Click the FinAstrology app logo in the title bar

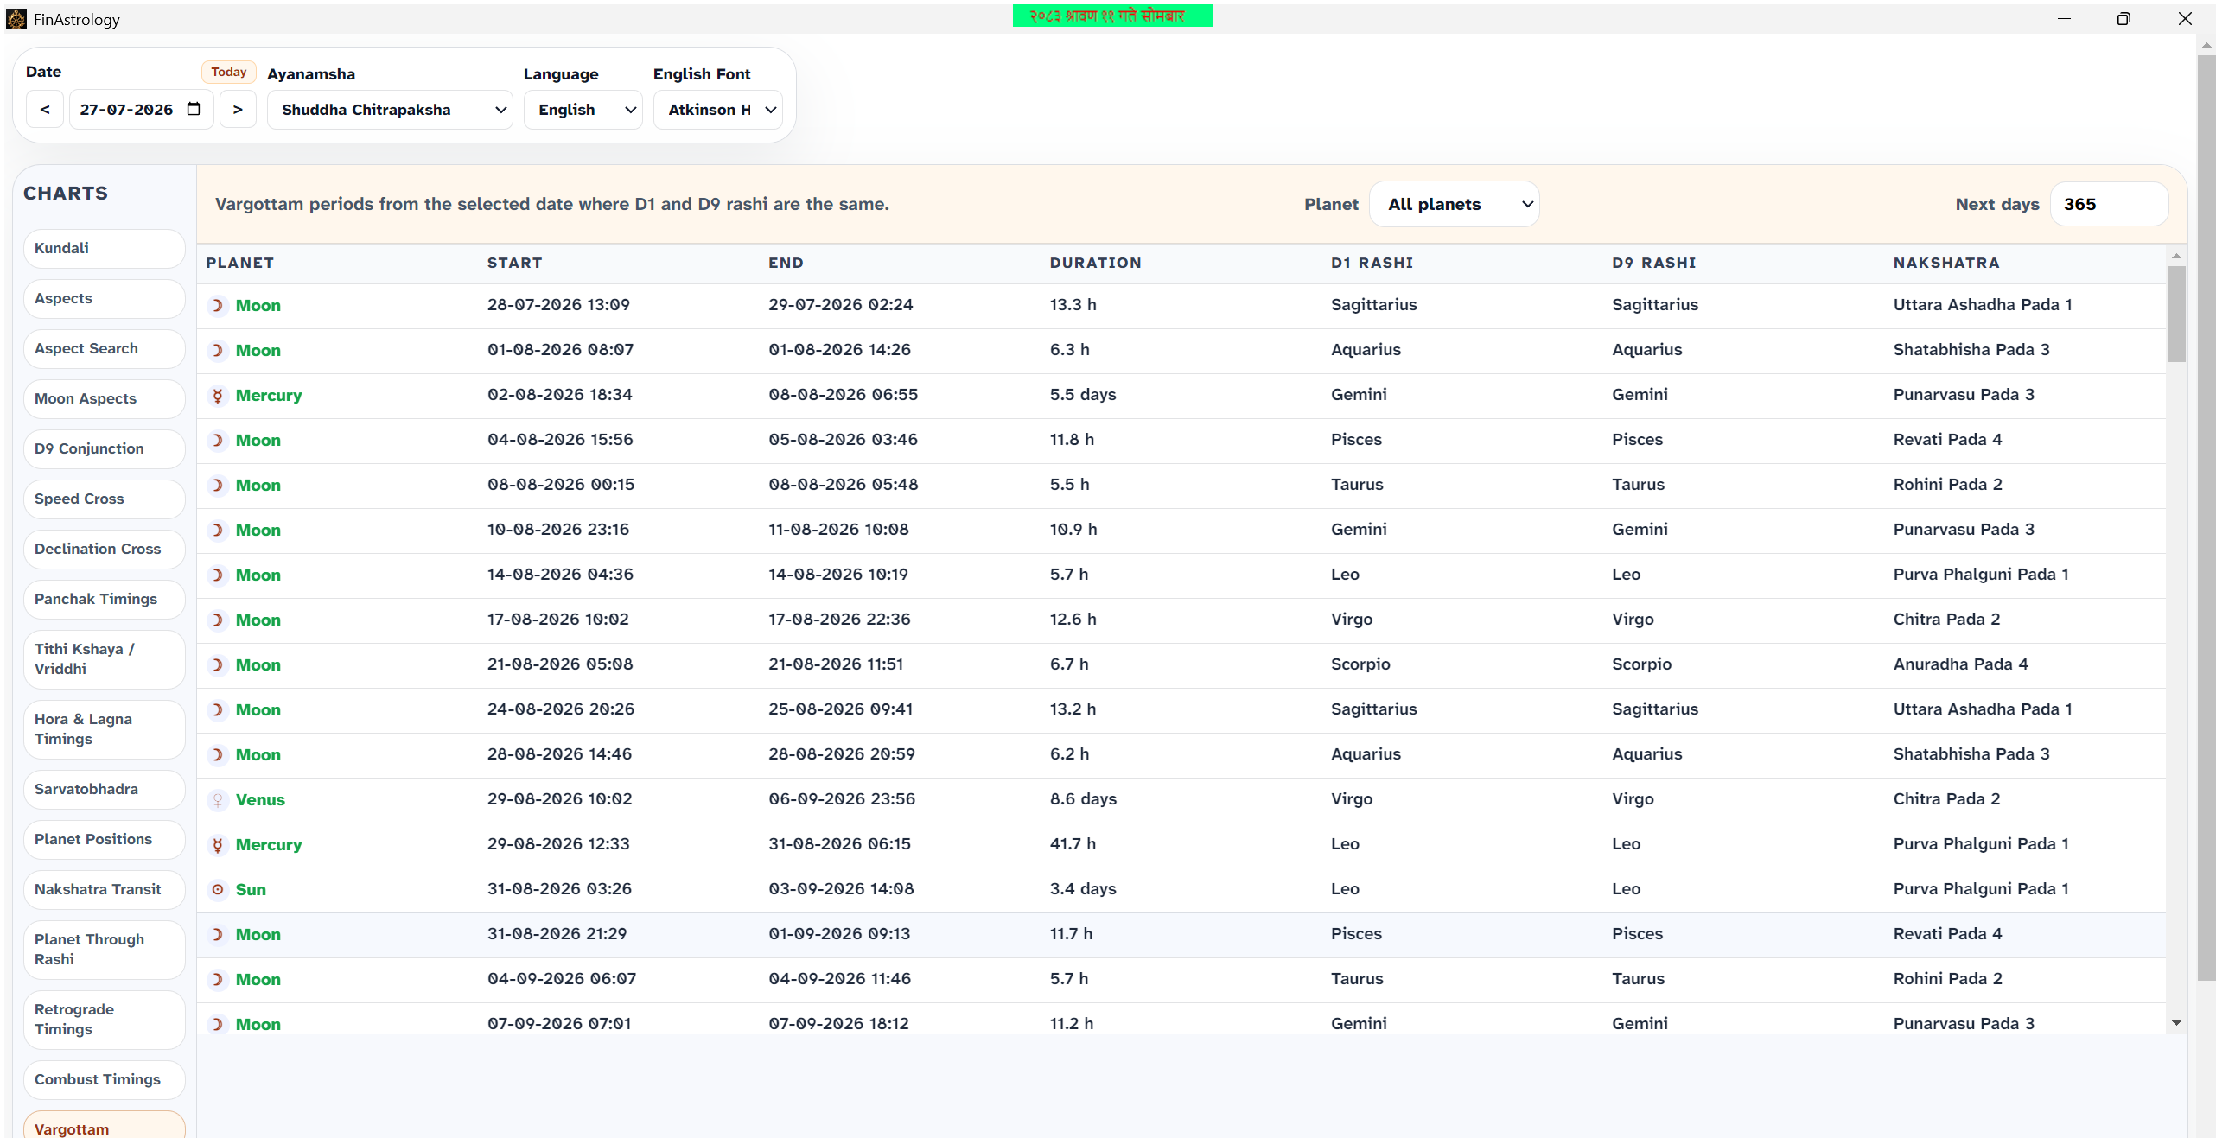coord(16,19)
